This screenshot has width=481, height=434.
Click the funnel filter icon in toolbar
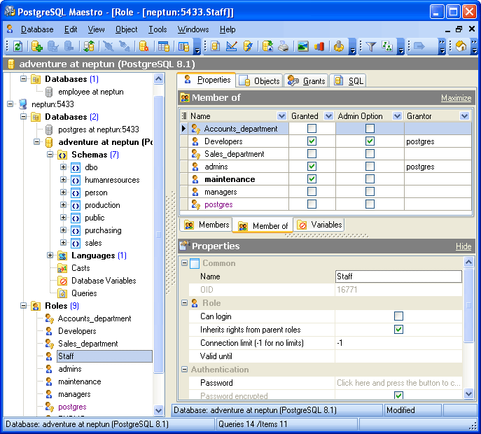370,47
